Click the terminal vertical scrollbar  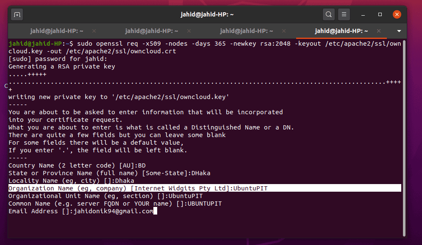[404, 138]
